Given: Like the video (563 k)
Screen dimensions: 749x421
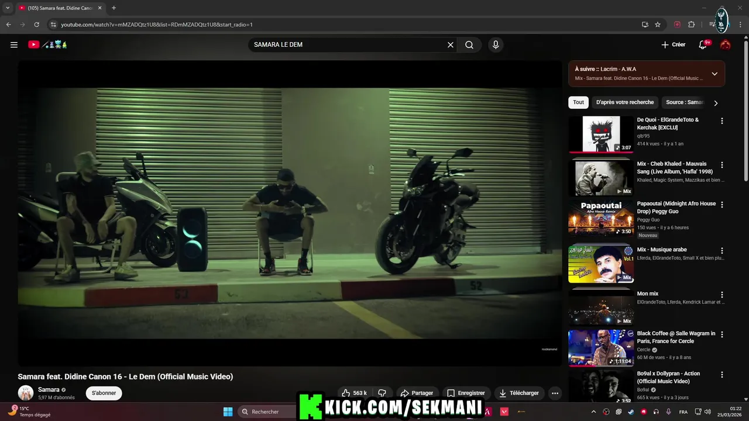Looking at the screenshot, I should point(355,393).
